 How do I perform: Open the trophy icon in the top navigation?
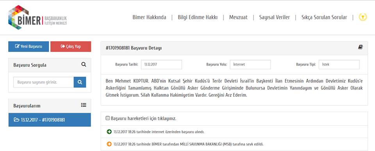coord(363,17)
